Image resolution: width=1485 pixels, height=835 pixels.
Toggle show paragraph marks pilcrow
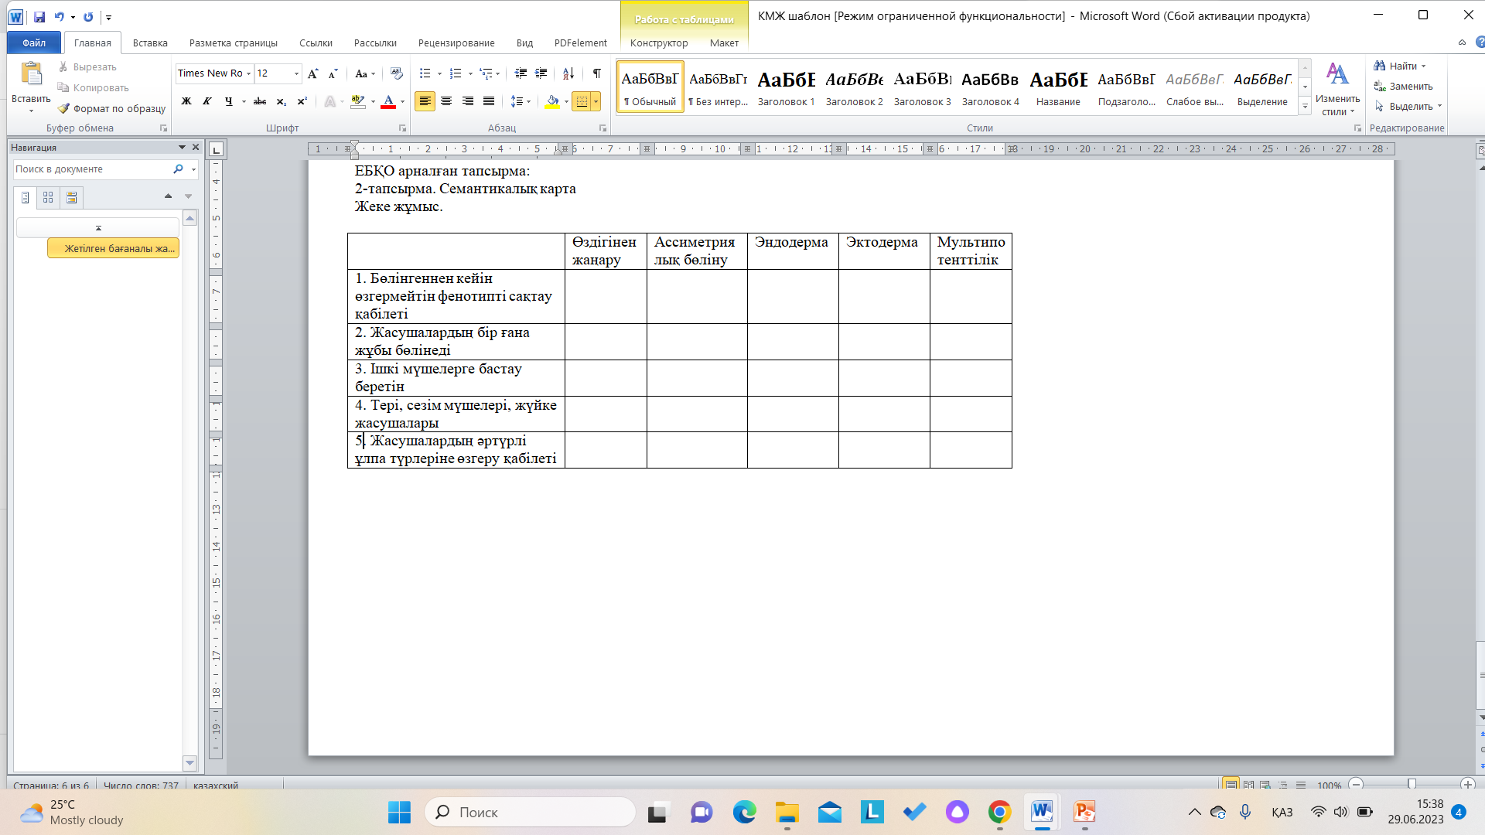(597, 73)
